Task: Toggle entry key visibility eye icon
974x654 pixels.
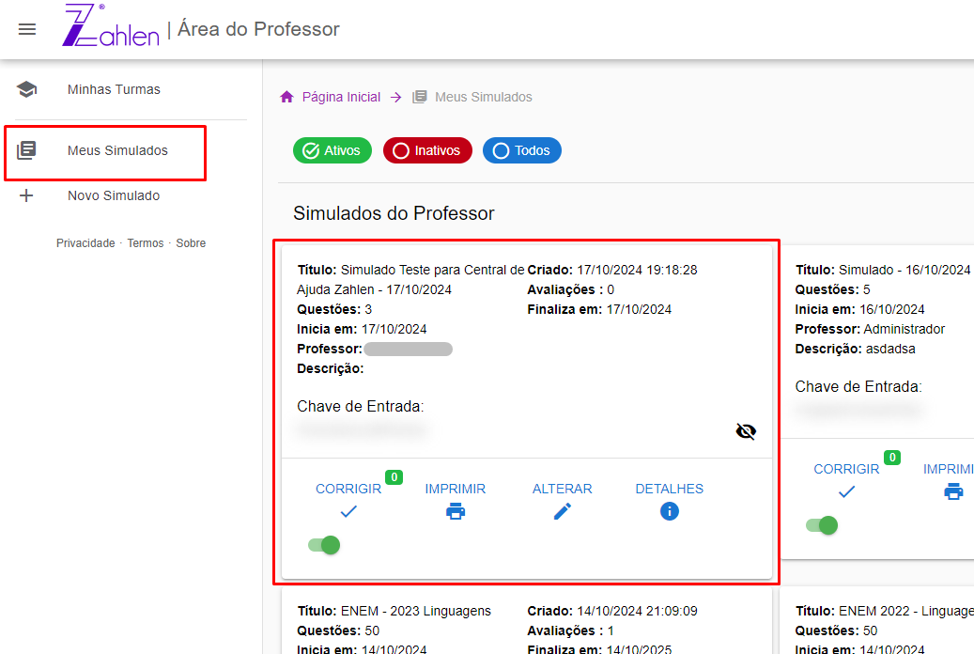Action: (746, 431)
